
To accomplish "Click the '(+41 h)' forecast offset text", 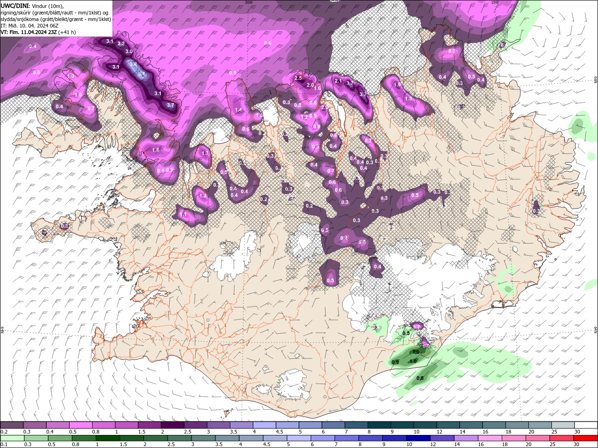I will 67,32.
